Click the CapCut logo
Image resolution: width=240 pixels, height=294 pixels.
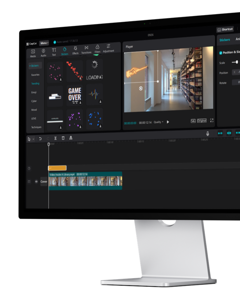click(31, 44)
